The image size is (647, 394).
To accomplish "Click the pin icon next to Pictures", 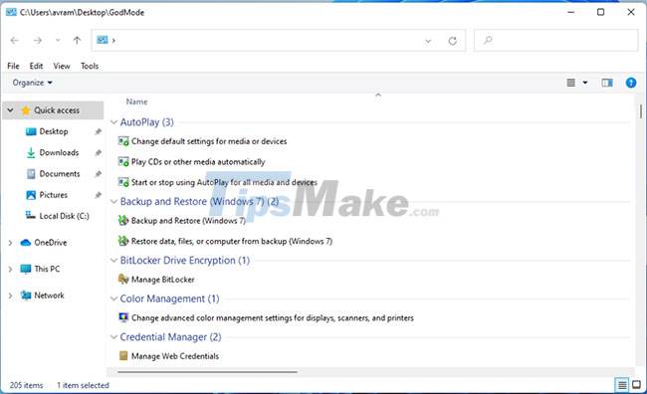I will click(98, 195).
